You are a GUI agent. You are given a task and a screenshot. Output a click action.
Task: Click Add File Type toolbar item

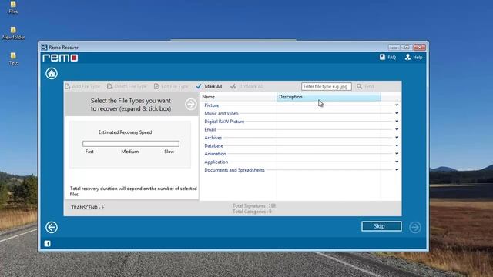coord(82,86)
